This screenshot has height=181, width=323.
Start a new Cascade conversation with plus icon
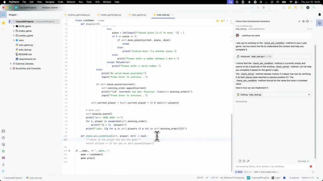tap(299, 21)
